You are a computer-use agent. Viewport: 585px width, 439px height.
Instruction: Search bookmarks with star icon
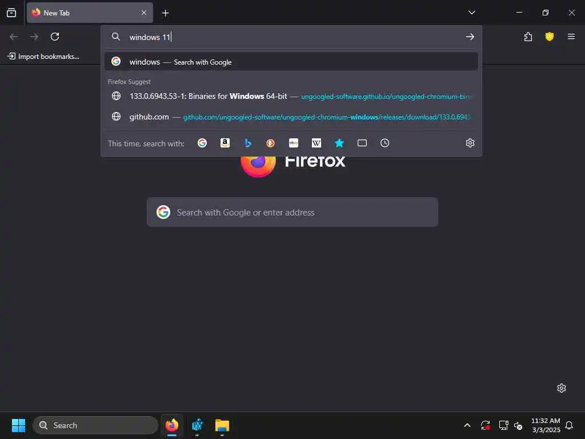click(339, 143)
